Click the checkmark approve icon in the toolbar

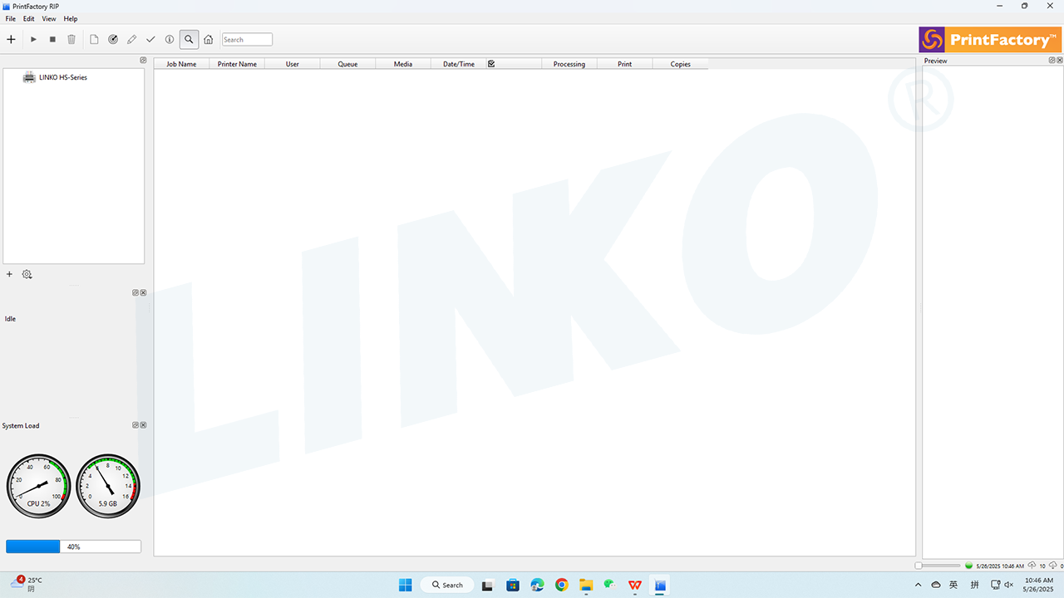tap(150, 39)
